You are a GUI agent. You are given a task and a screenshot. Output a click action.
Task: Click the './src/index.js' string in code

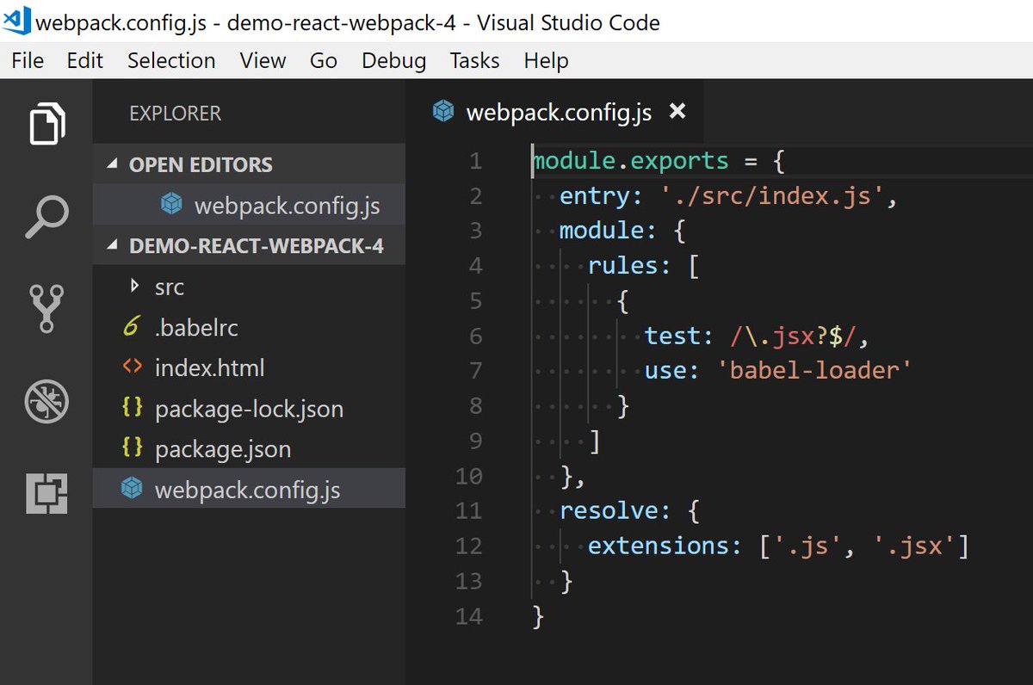point(772,196)
